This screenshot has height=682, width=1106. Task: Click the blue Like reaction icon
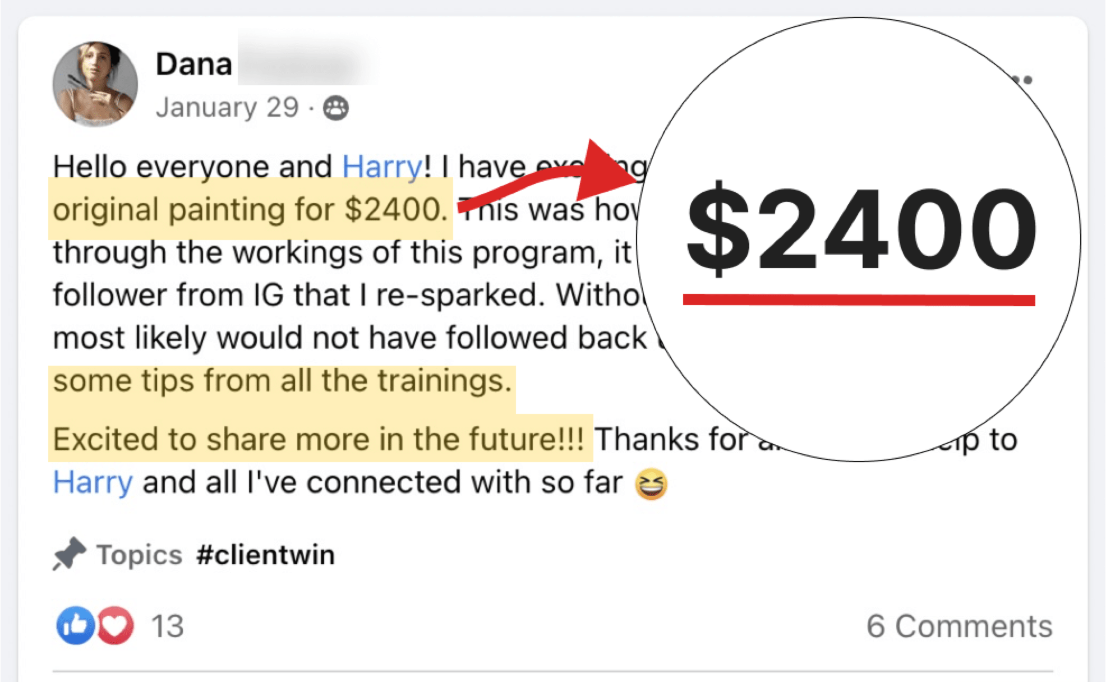(x=75, y=625)
